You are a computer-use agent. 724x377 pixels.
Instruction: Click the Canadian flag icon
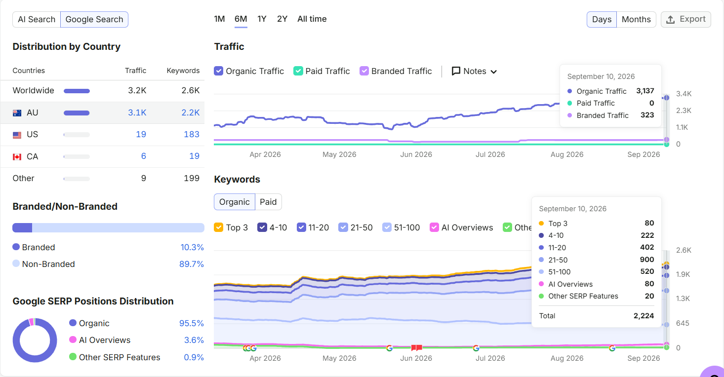tap(17, 156)
